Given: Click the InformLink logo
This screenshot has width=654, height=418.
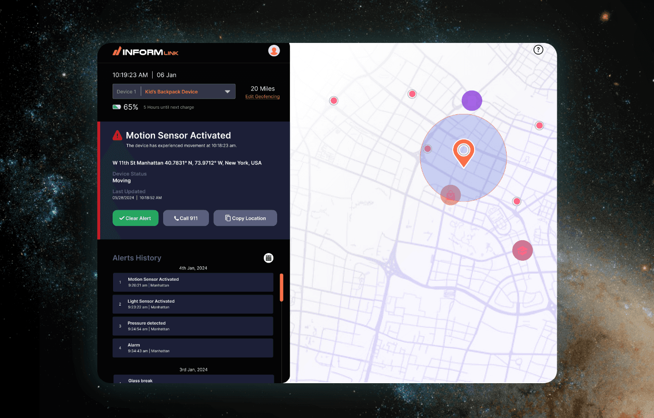Looking at the screenshot, I should tap(145, 51).
